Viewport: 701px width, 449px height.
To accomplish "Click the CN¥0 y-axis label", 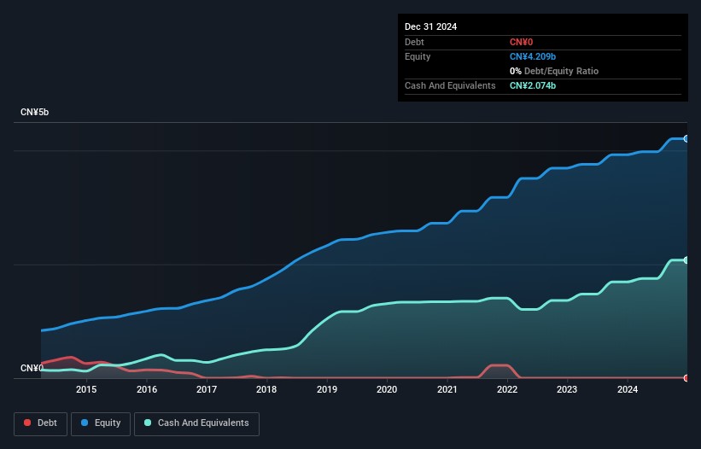I will (x=32, y=368).
